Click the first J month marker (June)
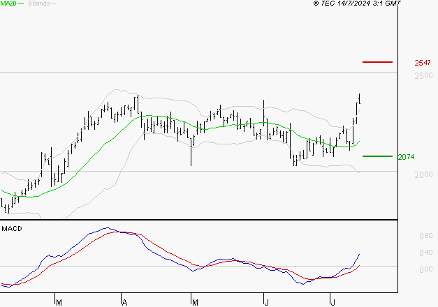This screenshot has height=307, width=438. (267, 303)
